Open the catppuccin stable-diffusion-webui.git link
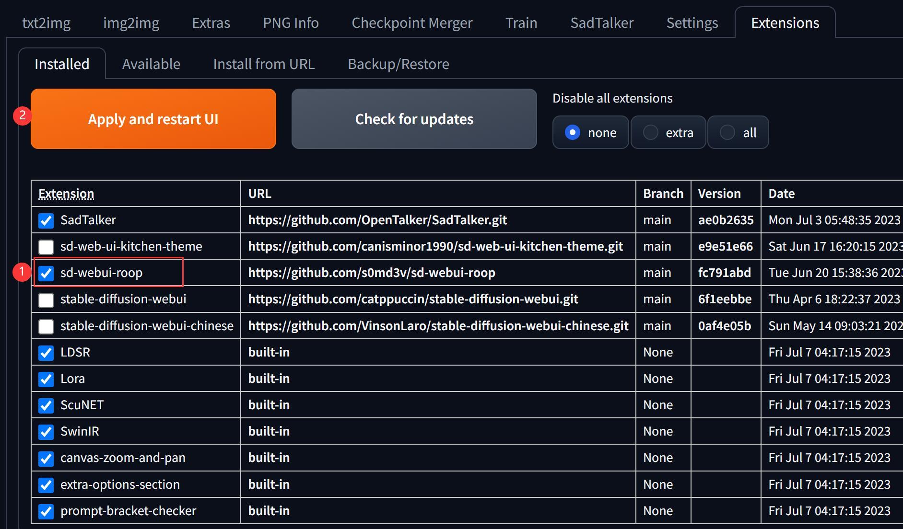 tap(413, 299)
